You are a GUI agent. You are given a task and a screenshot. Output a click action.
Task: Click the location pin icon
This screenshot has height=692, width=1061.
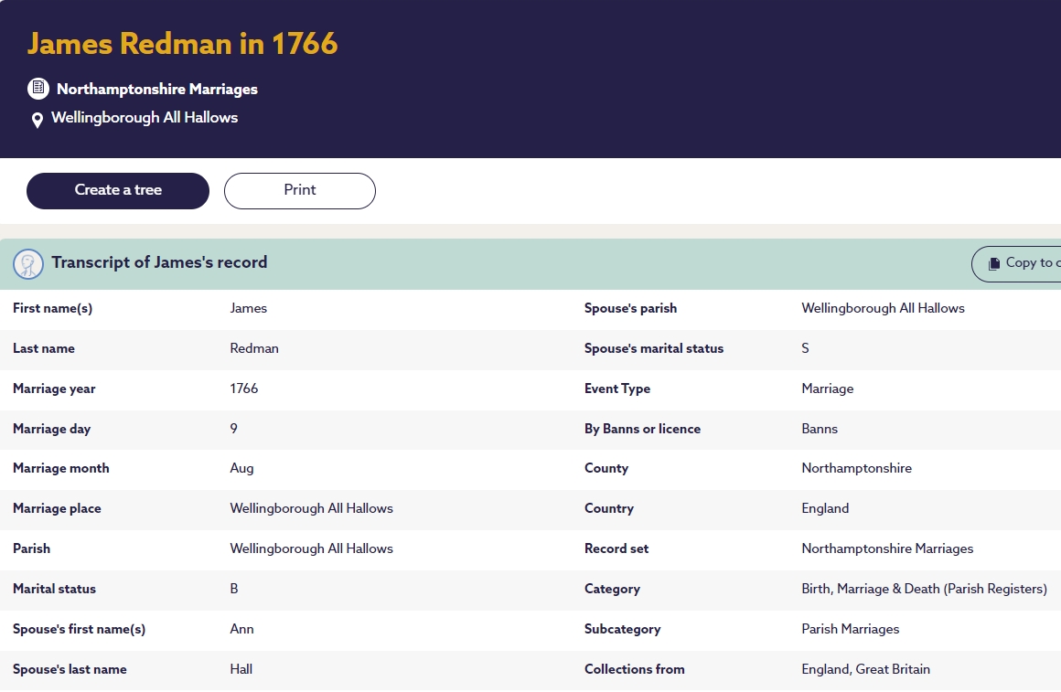pos(38,120)
